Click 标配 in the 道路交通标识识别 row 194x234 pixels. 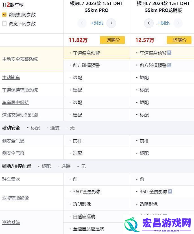tap(144, 115)
